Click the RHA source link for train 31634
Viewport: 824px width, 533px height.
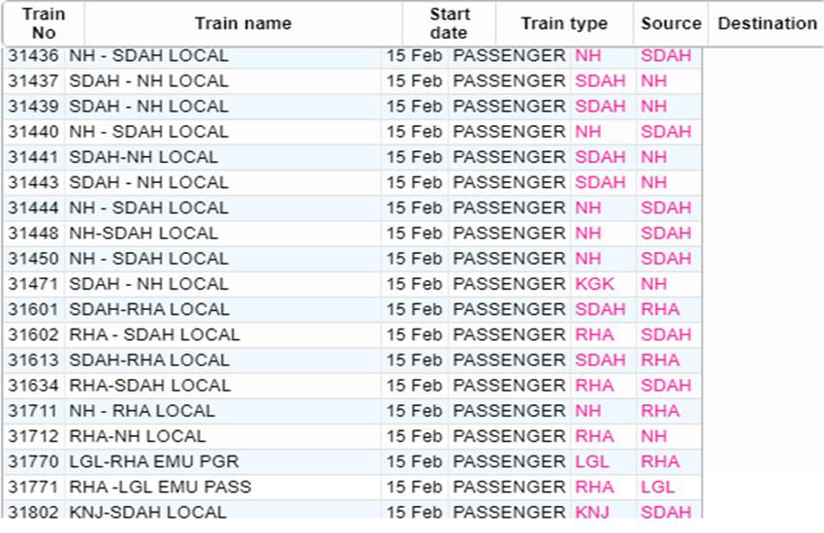tap(594, 386)
